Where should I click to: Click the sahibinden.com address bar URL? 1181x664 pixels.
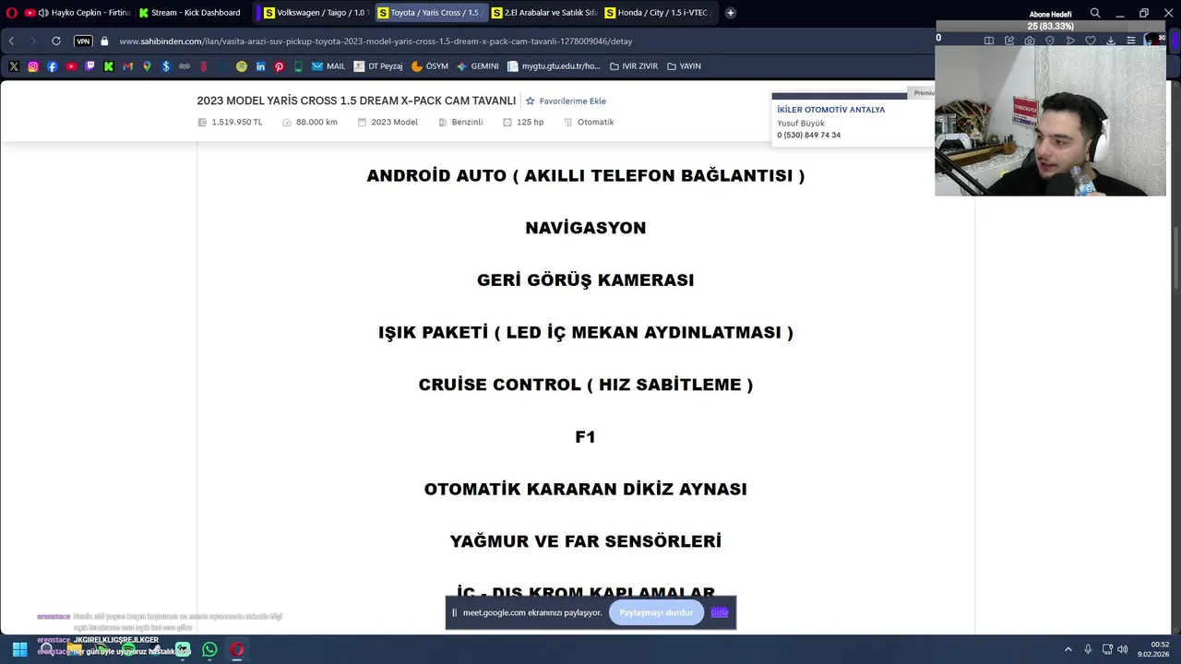pos(376,41)
